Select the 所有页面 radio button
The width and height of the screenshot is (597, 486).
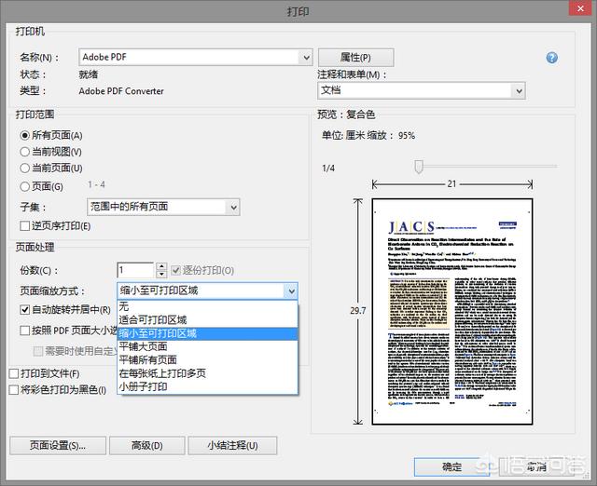25,135
